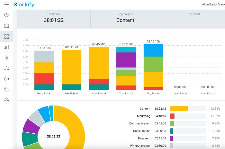Click the 08:15:10h bar label
Image resolution: width=225 pixels, height=149 pixels.
[x=153, y=41]
